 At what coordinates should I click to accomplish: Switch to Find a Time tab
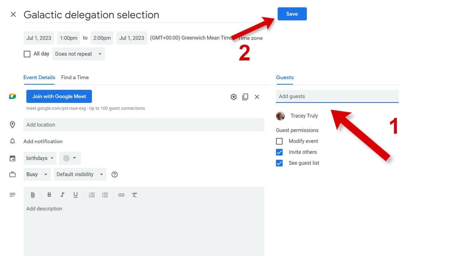[x=75, y=77]
